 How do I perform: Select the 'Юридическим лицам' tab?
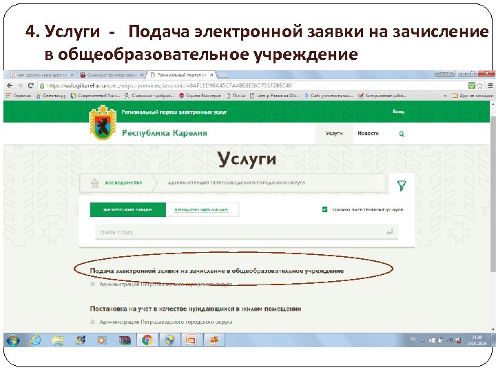click(x=202, y=209)
